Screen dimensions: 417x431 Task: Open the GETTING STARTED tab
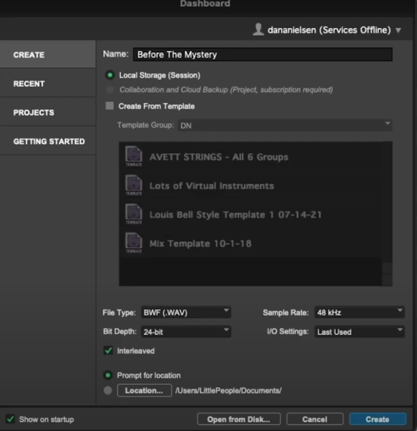[48, 141]
